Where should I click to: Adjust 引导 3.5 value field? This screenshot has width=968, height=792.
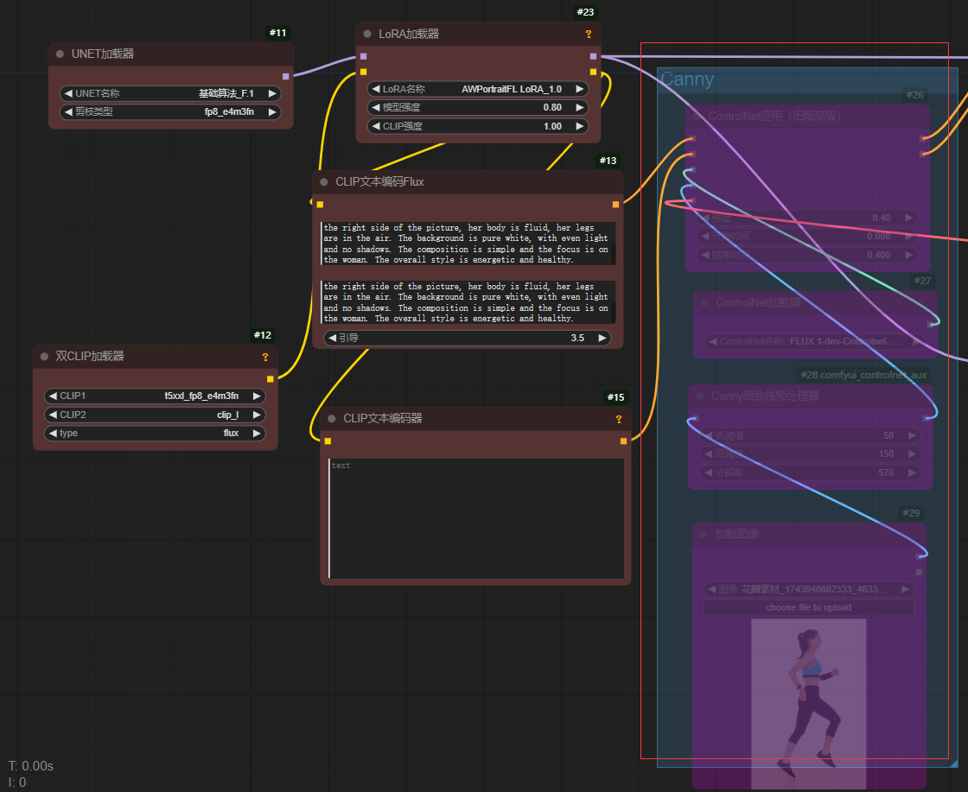tap(468, 338)
